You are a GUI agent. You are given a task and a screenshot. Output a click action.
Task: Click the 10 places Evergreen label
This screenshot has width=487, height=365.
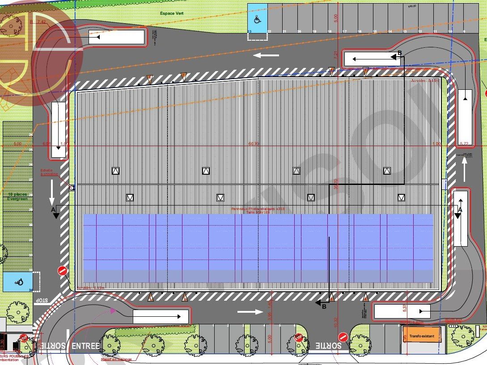point(17,197)
